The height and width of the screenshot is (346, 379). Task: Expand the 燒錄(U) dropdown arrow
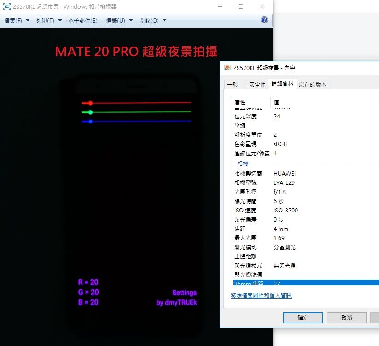coord(131,20)
